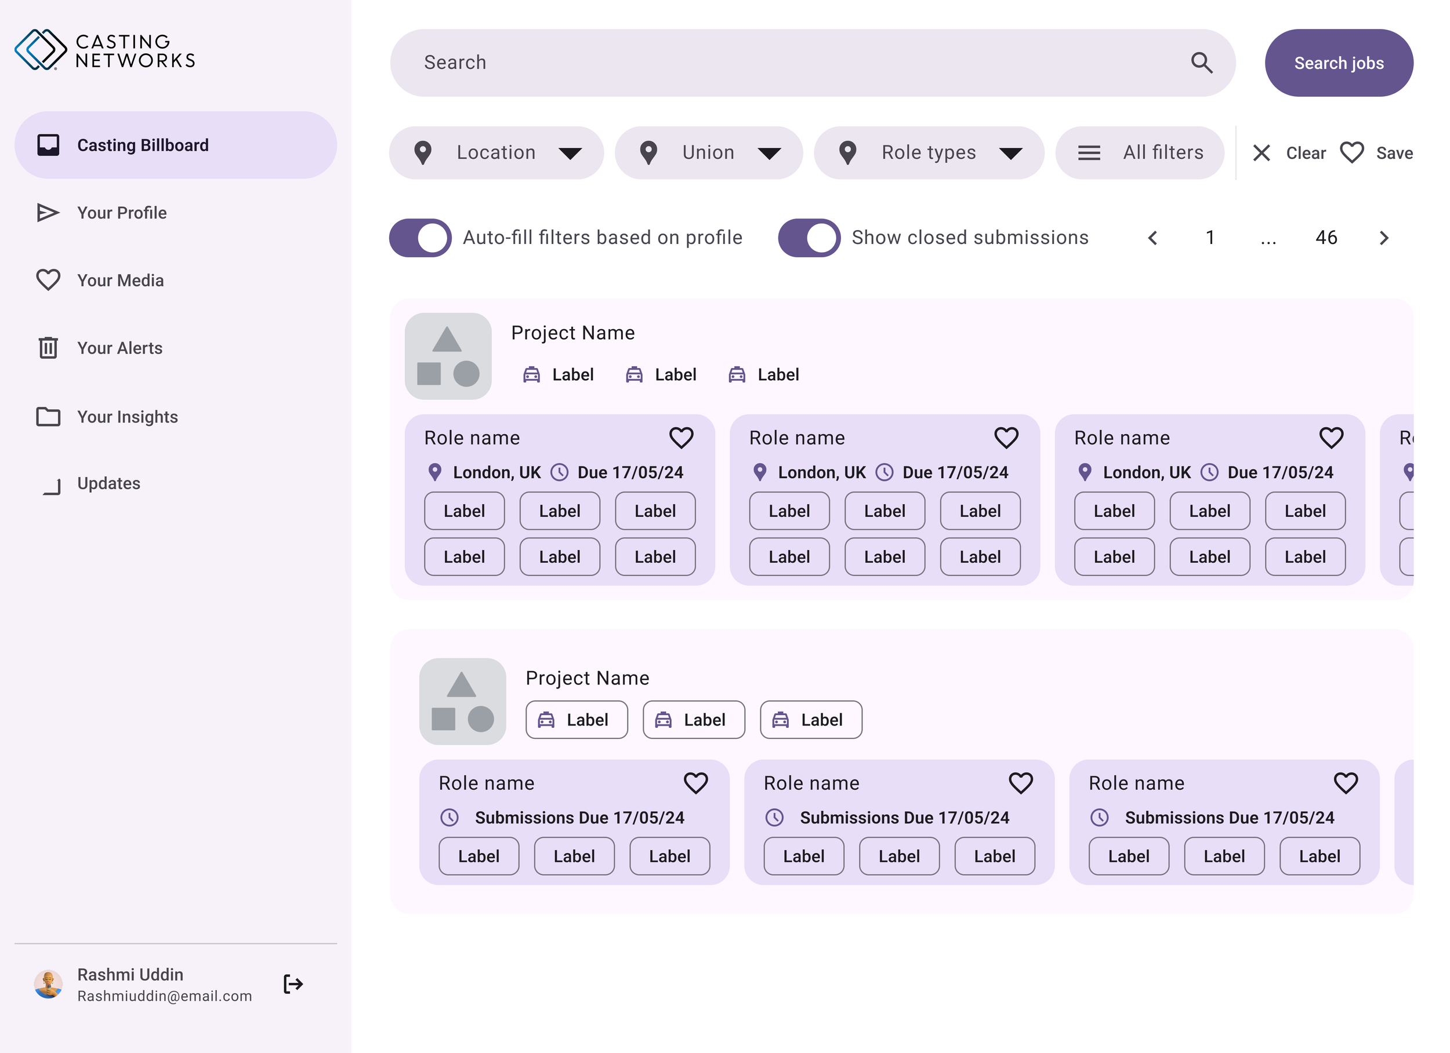Open the All filters button
Screen dimensions: 1450x1053
1140,153
